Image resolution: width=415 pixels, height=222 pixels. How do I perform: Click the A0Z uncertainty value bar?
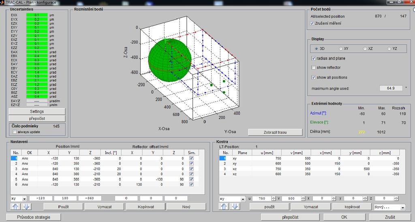(37, 96)
